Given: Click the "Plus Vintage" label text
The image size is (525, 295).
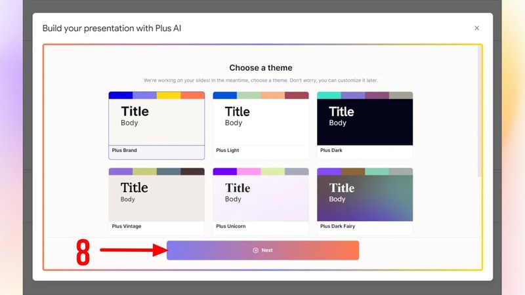Looking at the screenshot, I should tap(127, 226).
